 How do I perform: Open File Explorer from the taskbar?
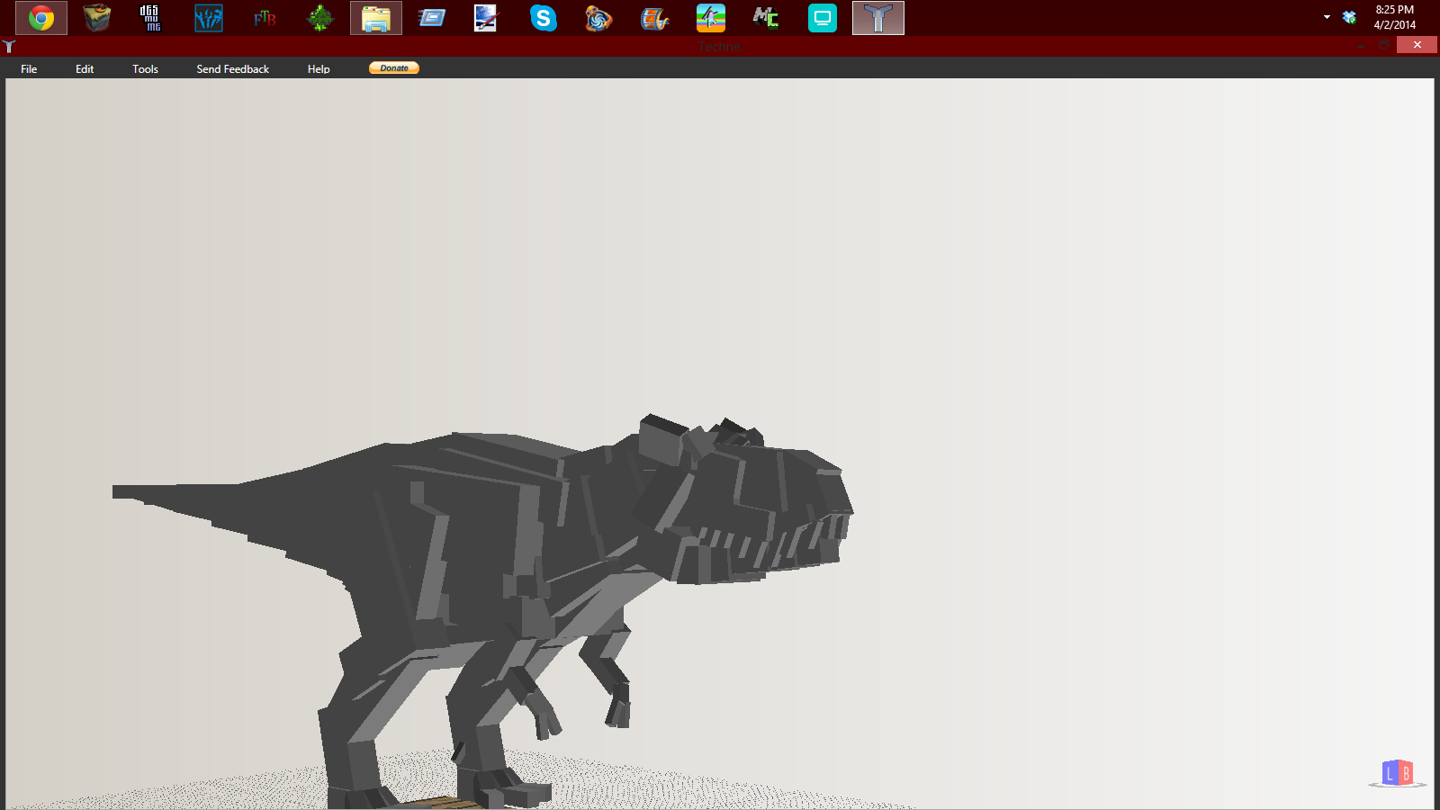376,17
